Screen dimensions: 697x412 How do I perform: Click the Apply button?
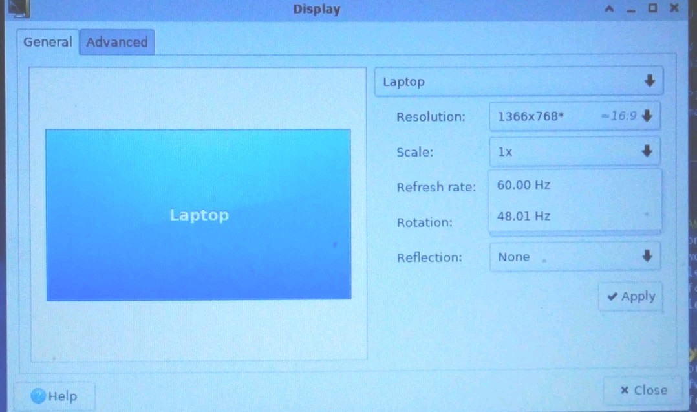tap(631, 296)
